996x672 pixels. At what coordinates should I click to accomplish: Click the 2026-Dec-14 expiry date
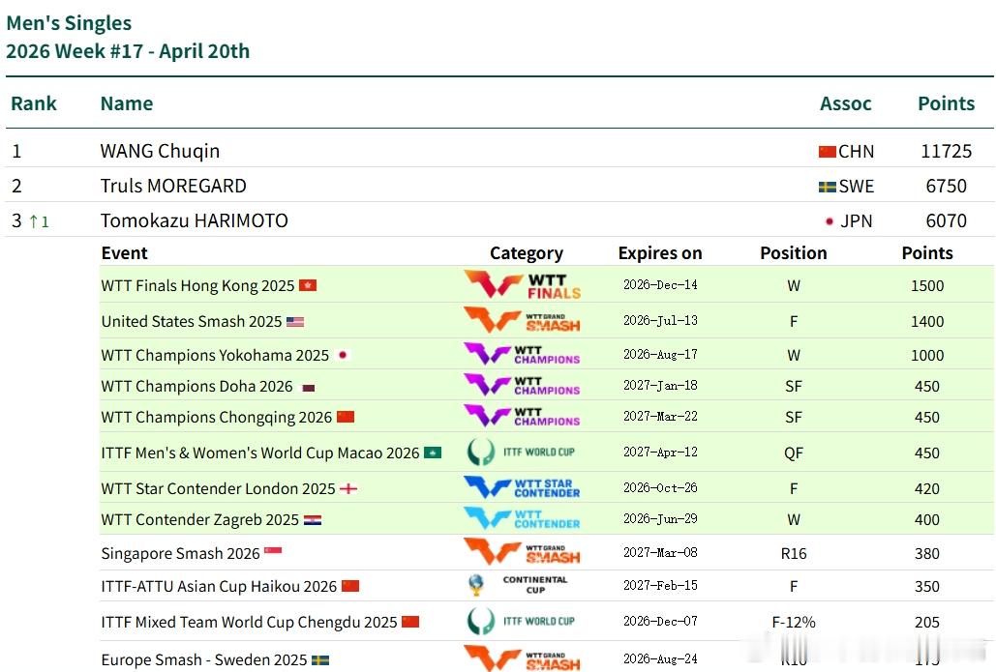(660, 285)
